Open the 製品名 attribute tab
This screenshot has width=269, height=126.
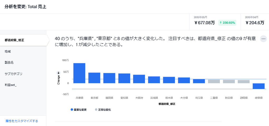click(x=9, y=62)
